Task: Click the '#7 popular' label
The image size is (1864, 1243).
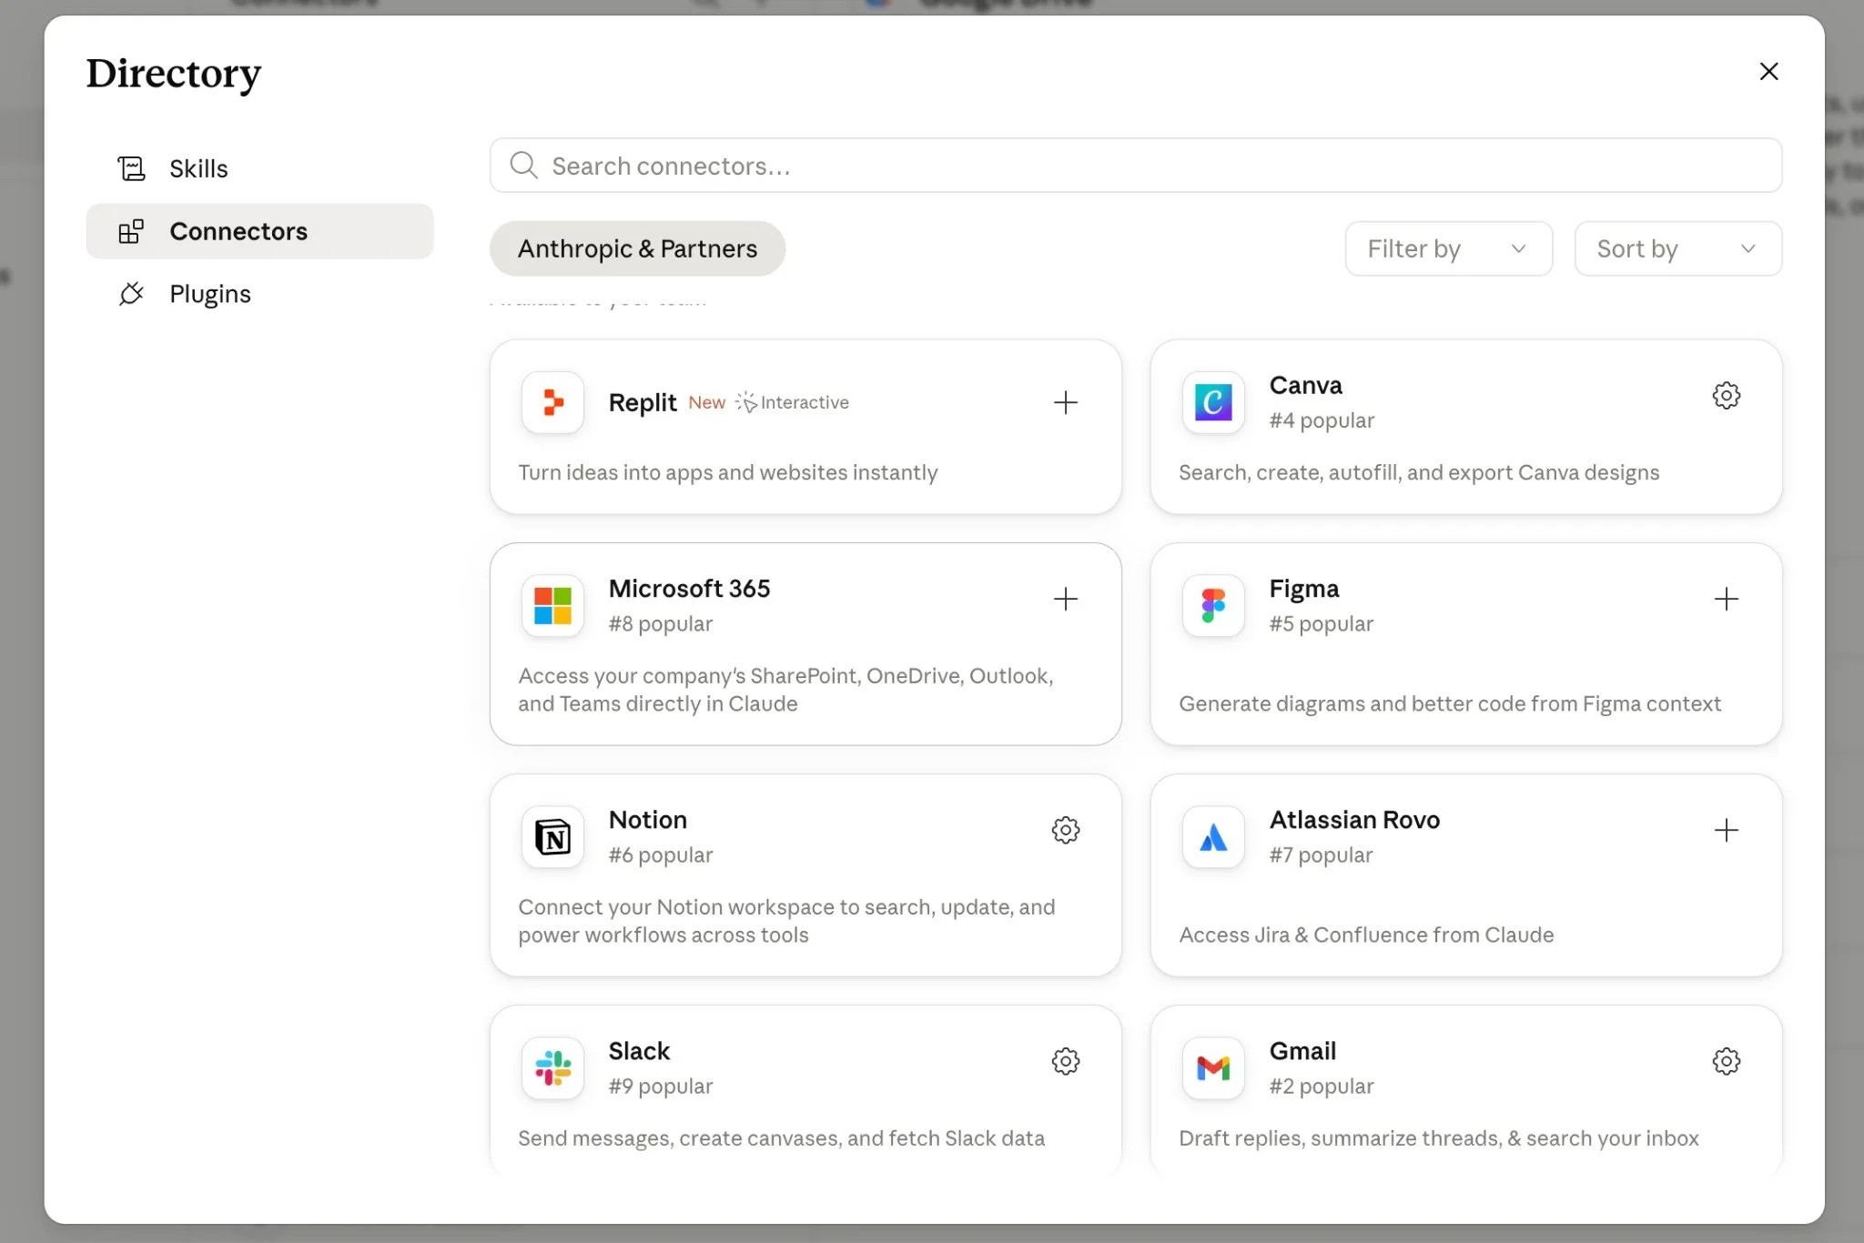Action: pos(1321,855)
